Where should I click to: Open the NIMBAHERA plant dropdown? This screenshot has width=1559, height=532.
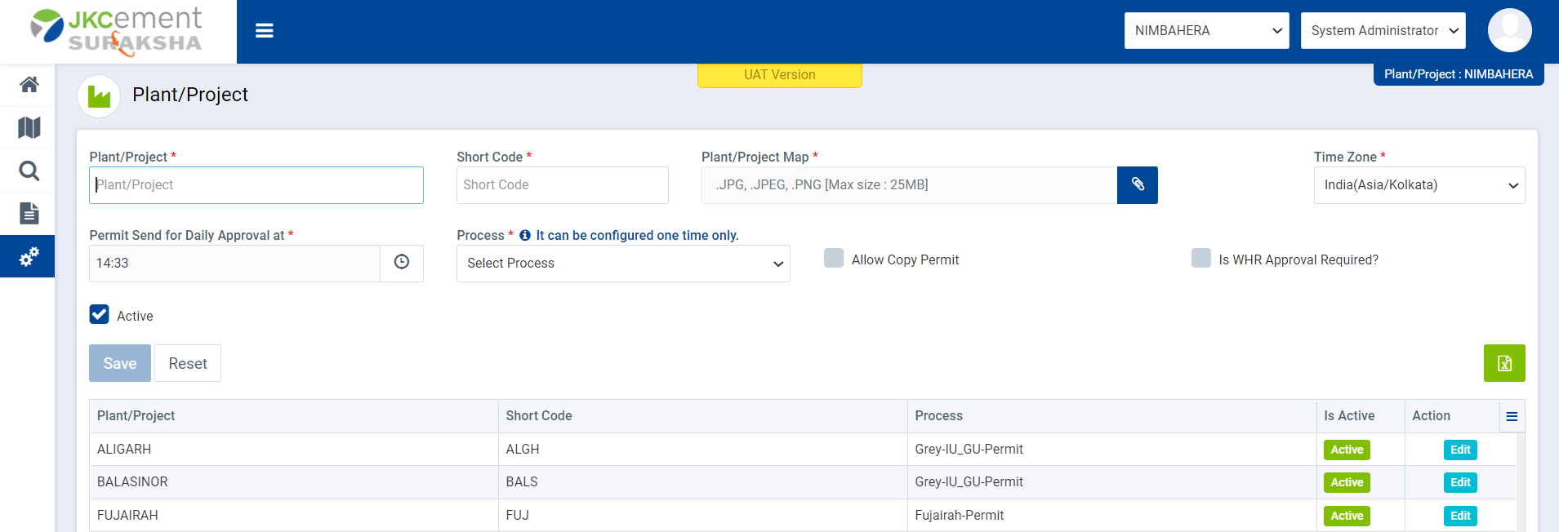1206,31
